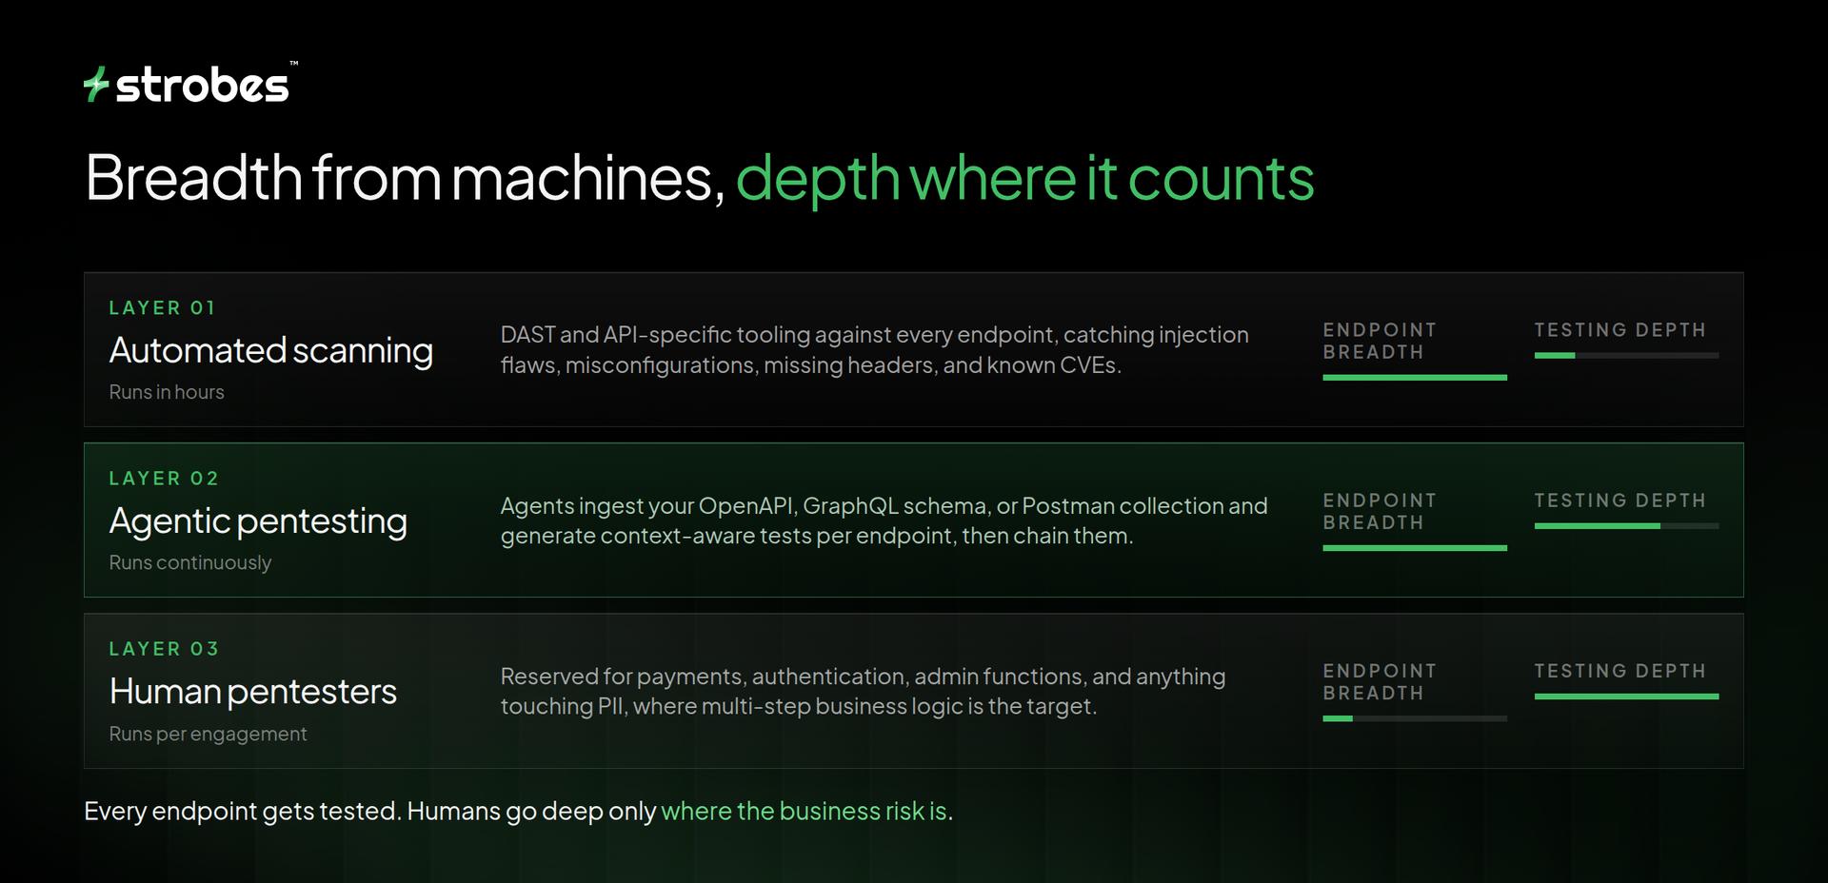The height and width of the screenshot is (883, 1828).
Task: Click the description starting "Reserved for payments"
Action: tap(863, 691)
